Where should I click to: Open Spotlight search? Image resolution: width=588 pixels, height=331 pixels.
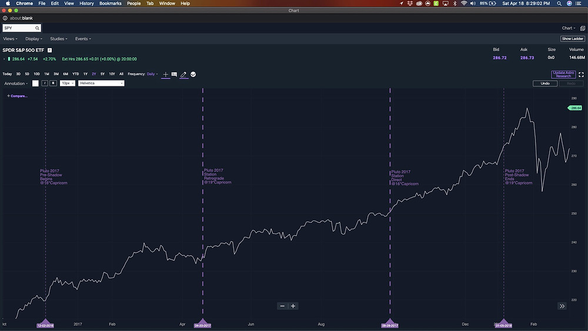pos(559,4)
